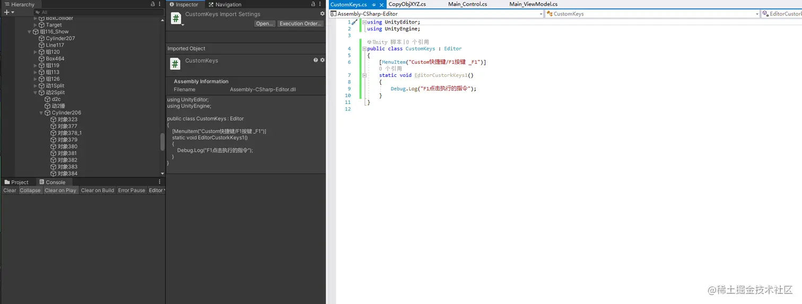Click the cube icon of d2c object

48,99
